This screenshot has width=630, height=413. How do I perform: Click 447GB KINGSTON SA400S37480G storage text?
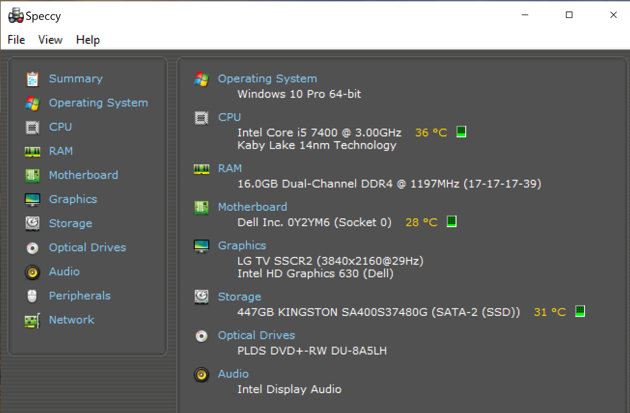379,312
